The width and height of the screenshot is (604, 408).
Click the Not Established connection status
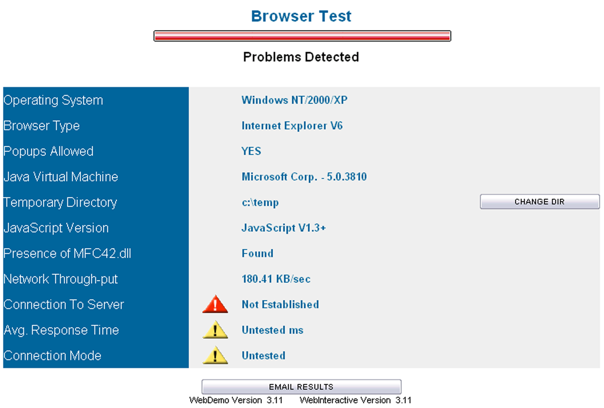click(x=280, y=305)
